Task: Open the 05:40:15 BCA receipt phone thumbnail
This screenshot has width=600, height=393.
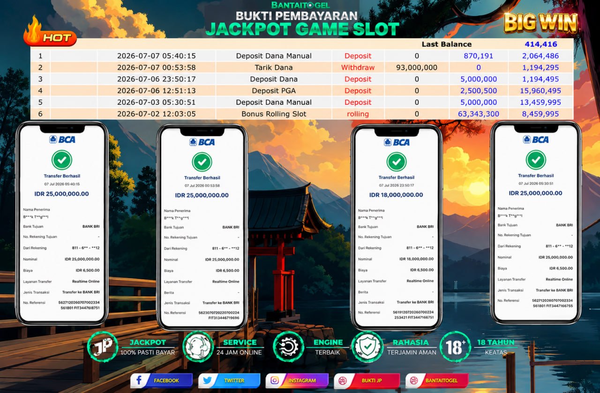Action: tap(62, 223)
